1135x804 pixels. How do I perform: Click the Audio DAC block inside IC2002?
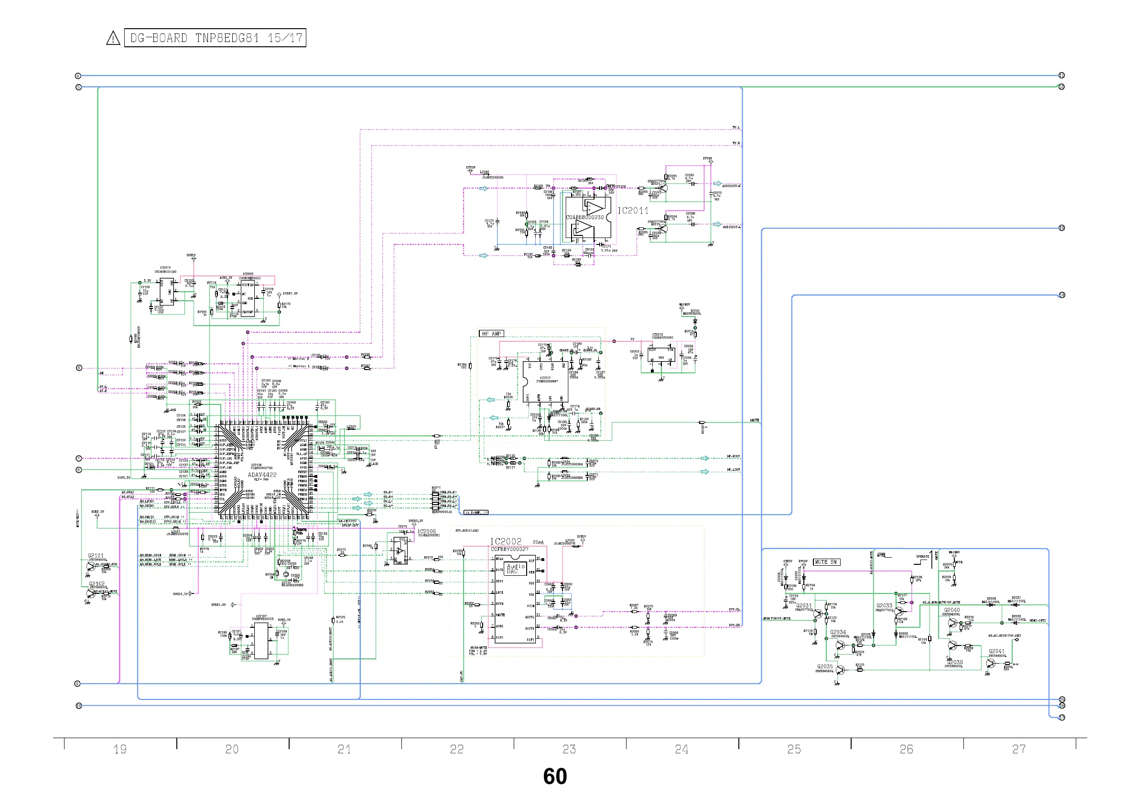coord(515,568)
